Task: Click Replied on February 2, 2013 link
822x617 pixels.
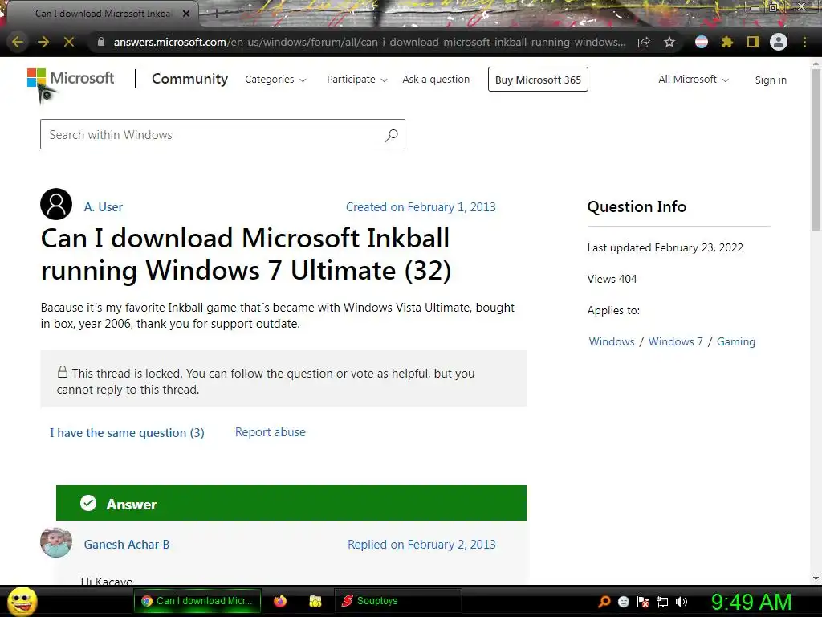Action: 421,545
